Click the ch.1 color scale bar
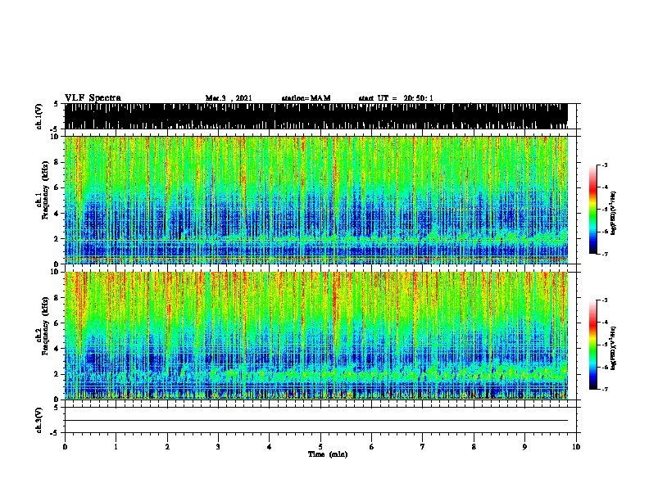This screenshot has width=649, height=501. [592, 210]
